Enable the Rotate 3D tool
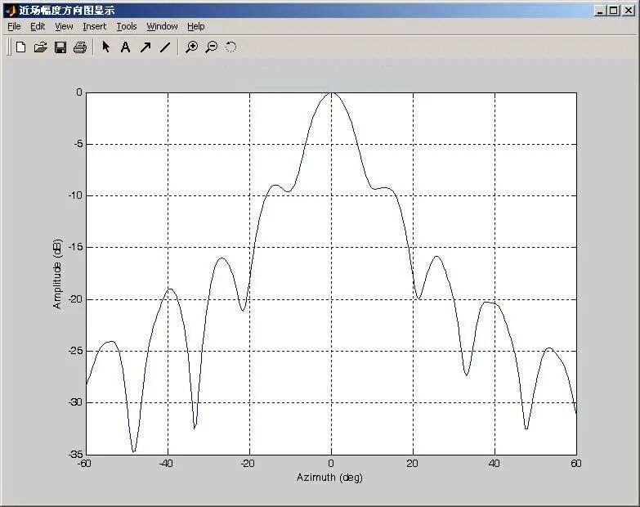The width and height of the screenshot is (640, 507). click(x=231, y=47)
